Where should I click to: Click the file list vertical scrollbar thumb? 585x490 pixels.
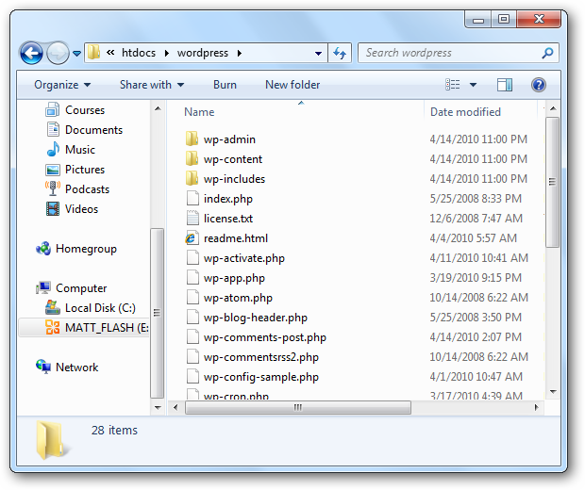(x=553, y=182)
